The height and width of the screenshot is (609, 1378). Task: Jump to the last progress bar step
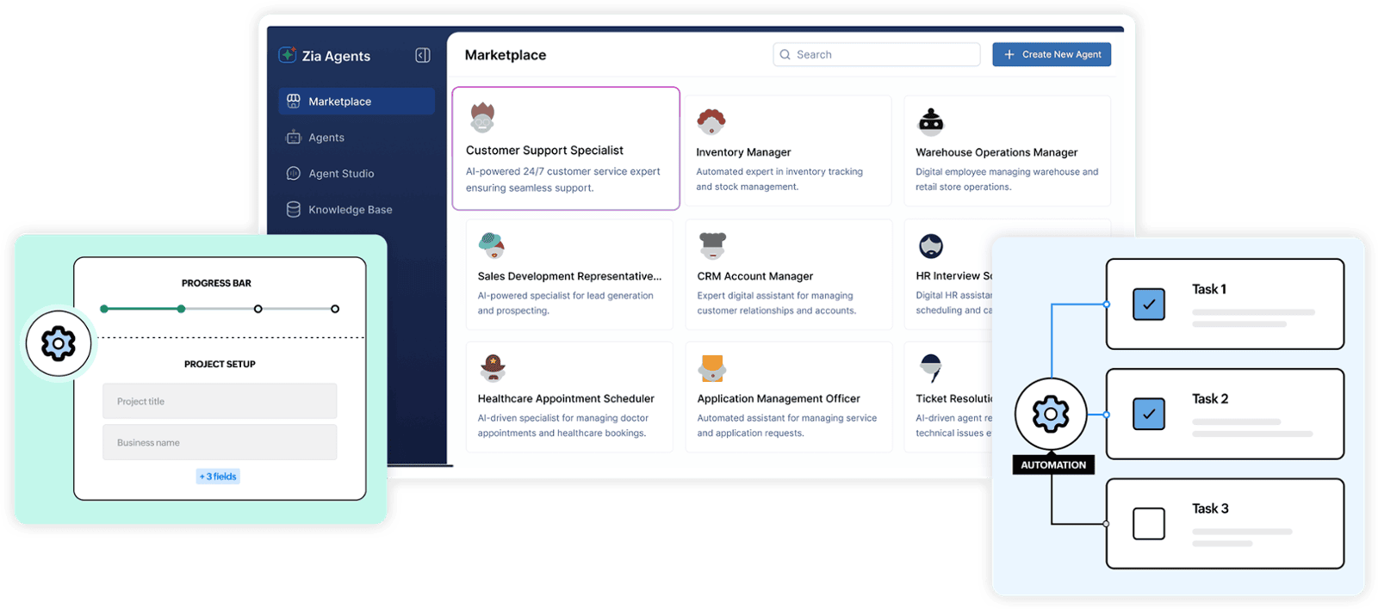point(335,309)
